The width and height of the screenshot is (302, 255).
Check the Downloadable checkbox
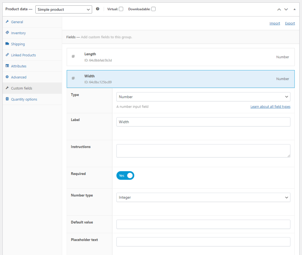point(153,9)
